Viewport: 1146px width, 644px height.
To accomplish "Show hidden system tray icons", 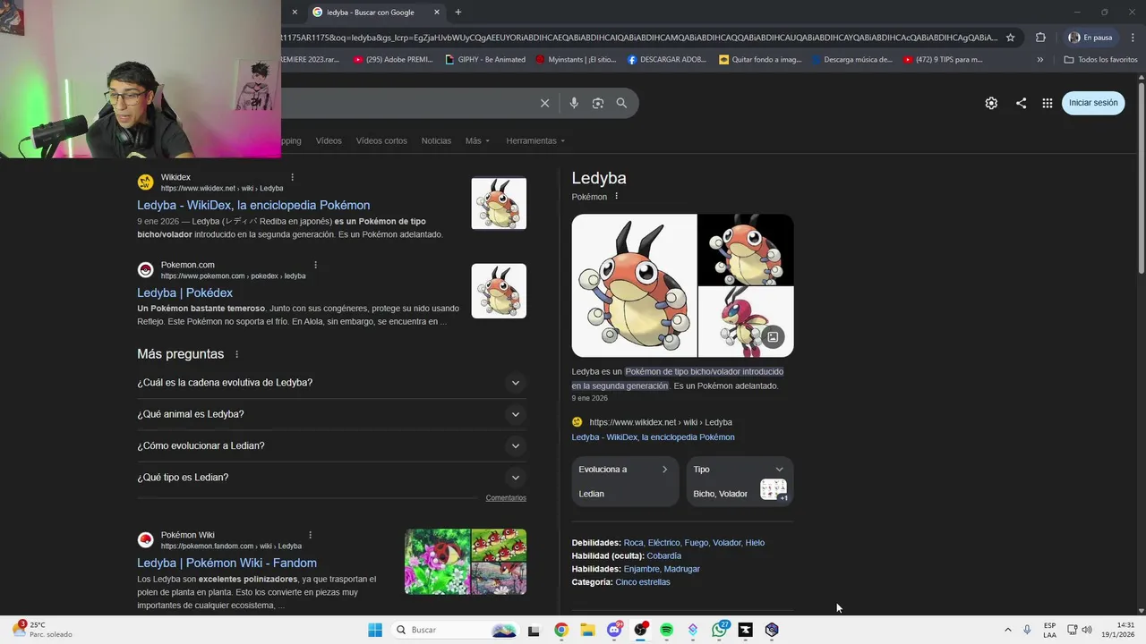I will tap(1007, 630).
